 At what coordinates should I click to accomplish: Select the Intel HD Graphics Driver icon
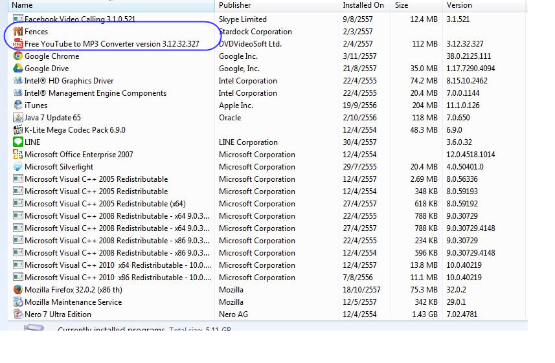[x=18, y=81]
